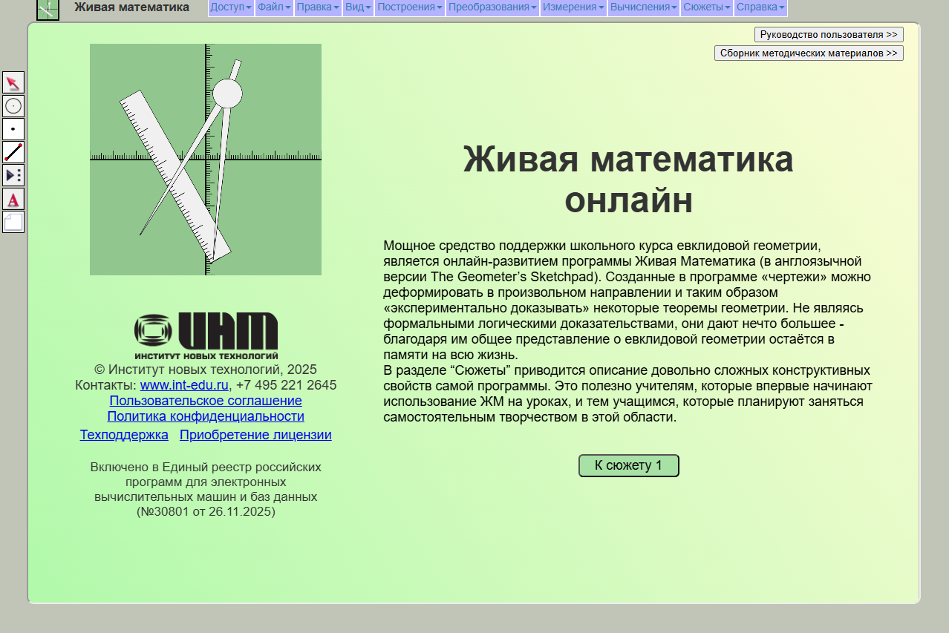Click the blank page tool icon
Viewport: 949px width, 633px height.
[13, 222]
